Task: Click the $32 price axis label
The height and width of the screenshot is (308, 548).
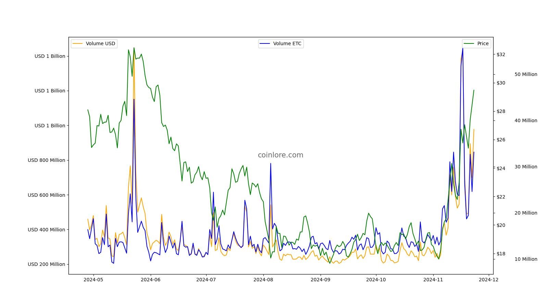Action: [x=501, y=54]
